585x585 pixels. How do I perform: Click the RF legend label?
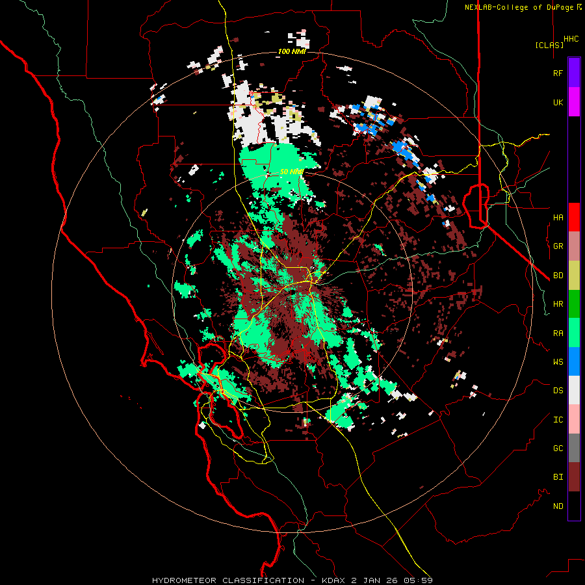tap(558, 73)
